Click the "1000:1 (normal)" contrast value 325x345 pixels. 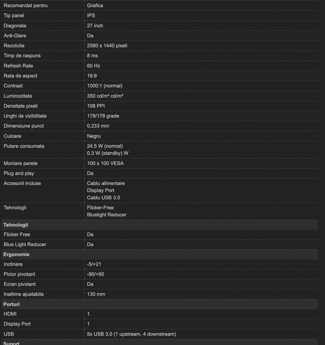pyautogui.click(x=105, y=86)
